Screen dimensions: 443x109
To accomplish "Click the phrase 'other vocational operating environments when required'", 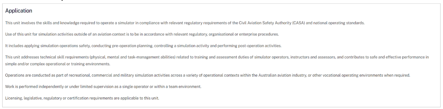I will pyautogui.click(x=361, y=75).
